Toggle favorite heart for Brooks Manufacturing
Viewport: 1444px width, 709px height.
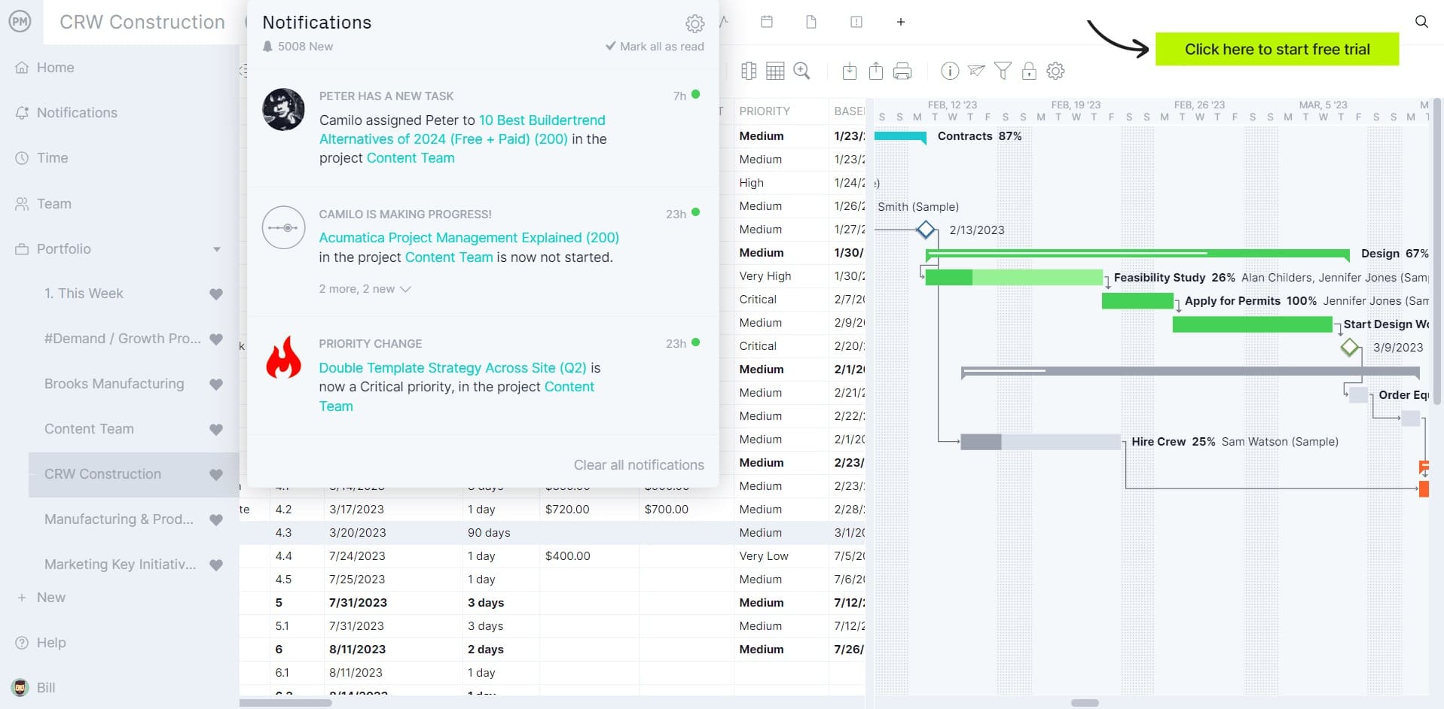click(216, 384)
